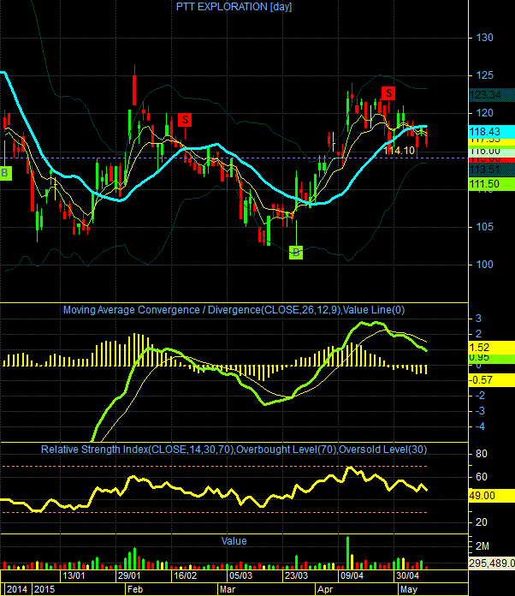Click the Mar month label
The image size is (515, 596).
click(x=228, y=589)
